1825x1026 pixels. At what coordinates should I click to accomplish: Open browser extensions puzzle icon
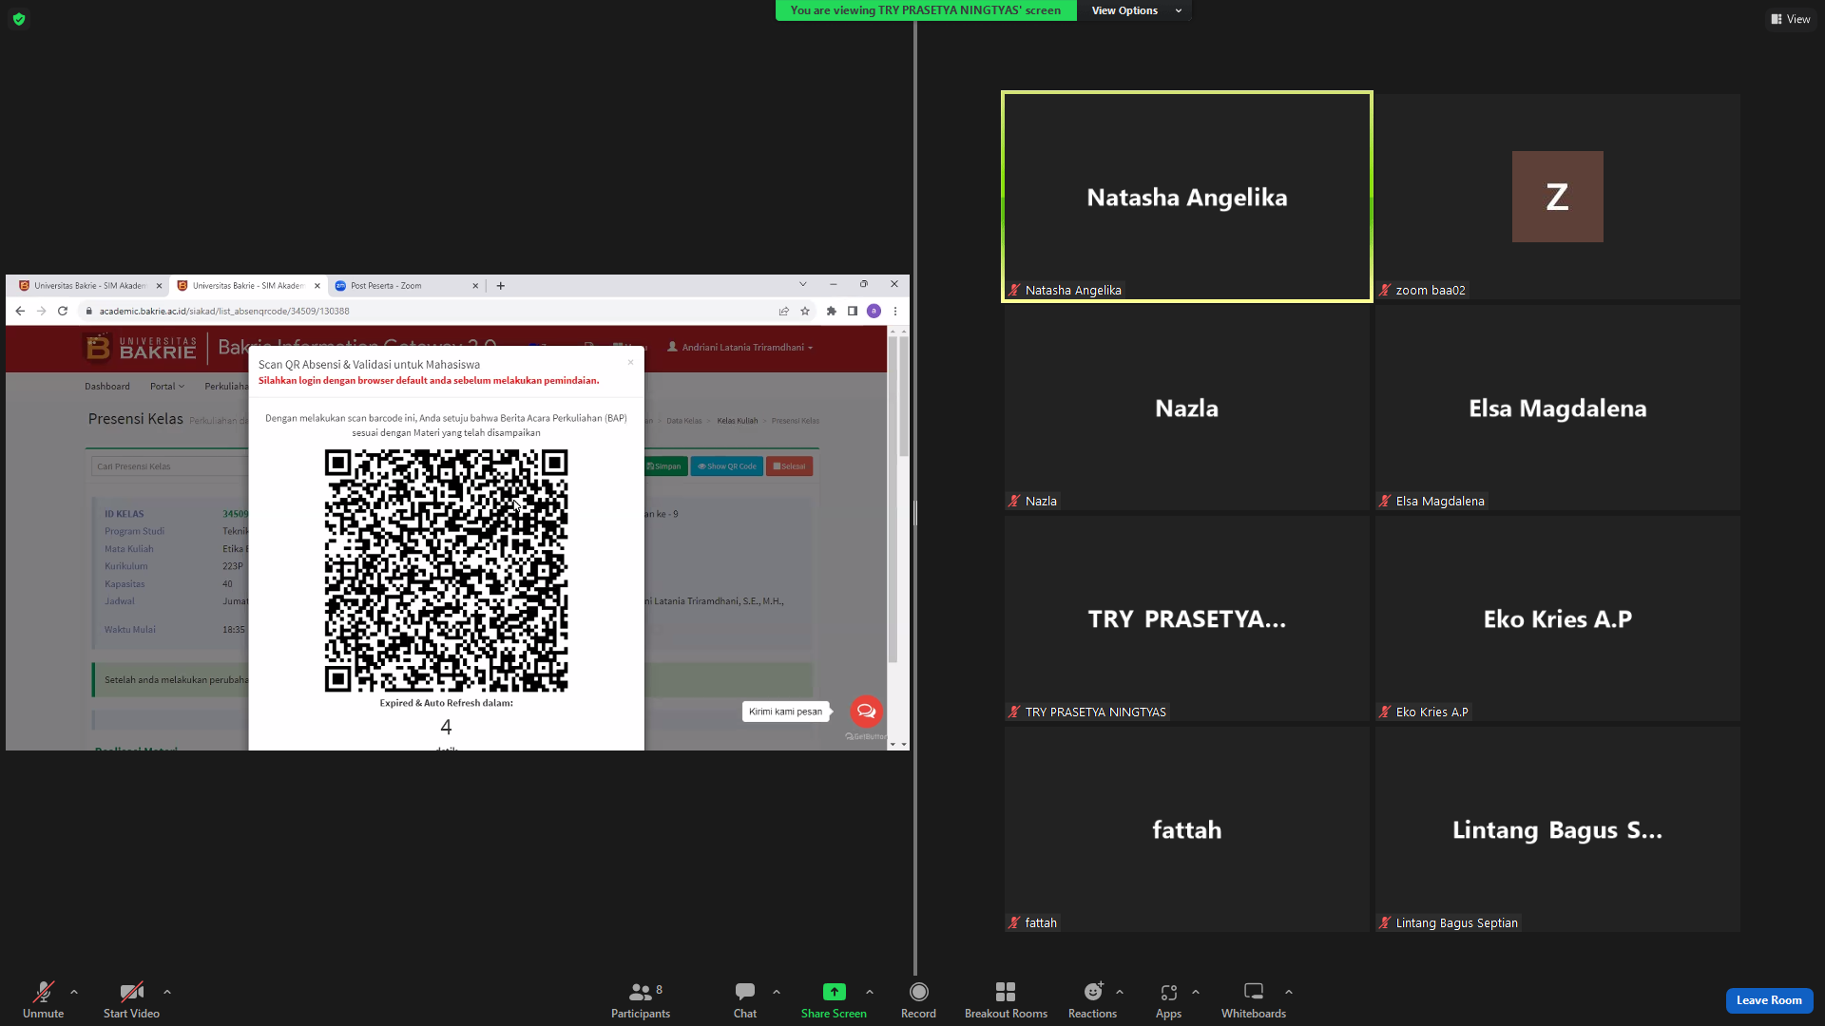click(x=832, y=311)
